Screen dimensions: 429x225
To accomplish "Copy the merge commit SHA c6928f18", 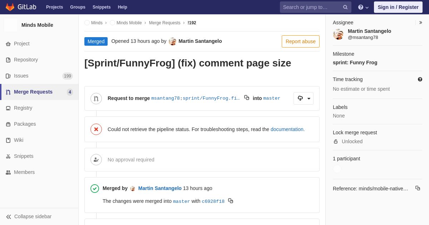I will point(231,201).
